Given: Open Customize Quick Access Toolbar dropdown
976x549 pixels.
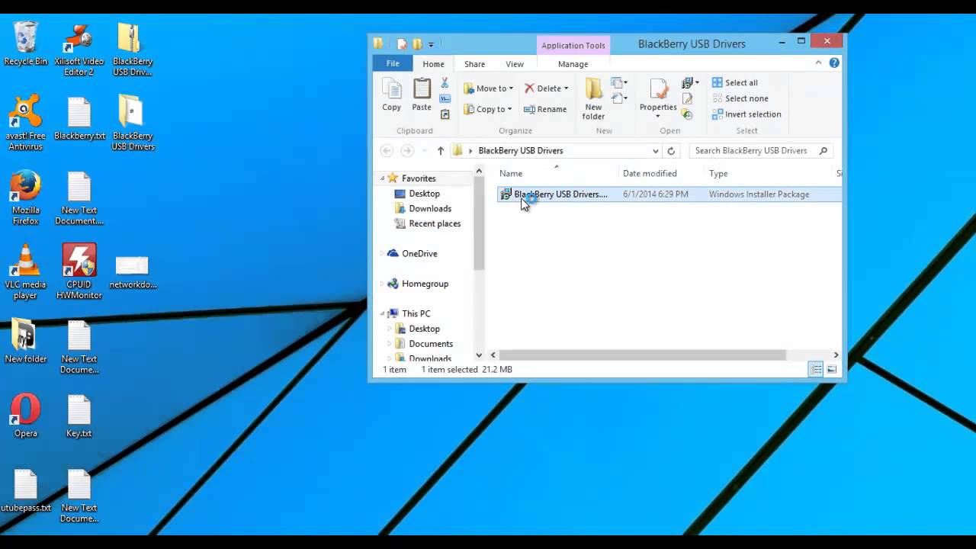Looking at the screenshot, I should click(x=431, y=44).
